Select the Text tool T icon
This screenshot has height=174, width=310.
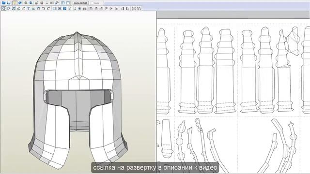pos(29,9)
